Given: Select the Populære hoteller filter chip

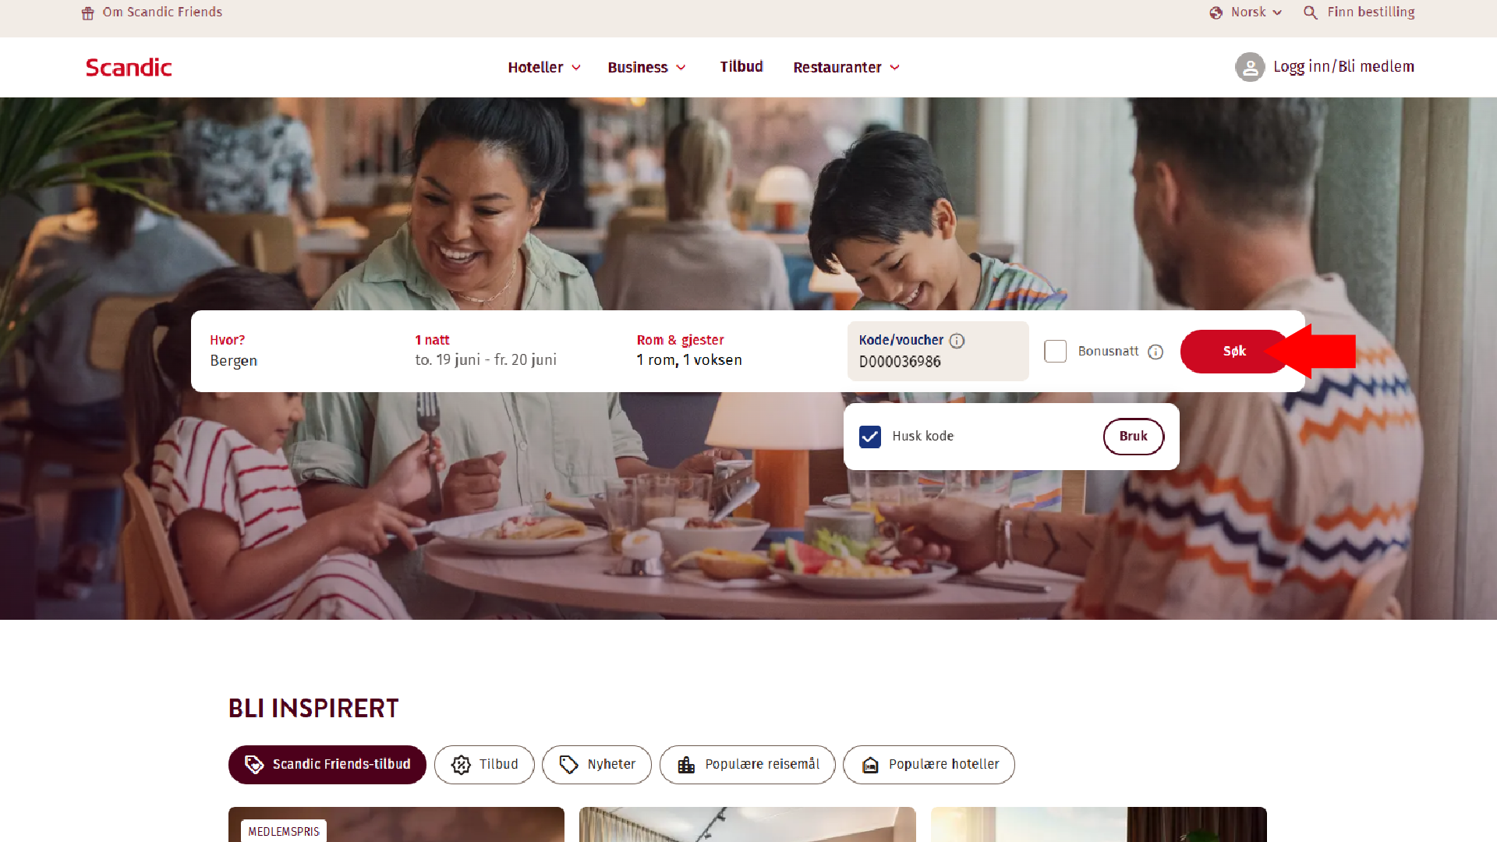Looking at the screenshot, I should click(x=929, y=765).
